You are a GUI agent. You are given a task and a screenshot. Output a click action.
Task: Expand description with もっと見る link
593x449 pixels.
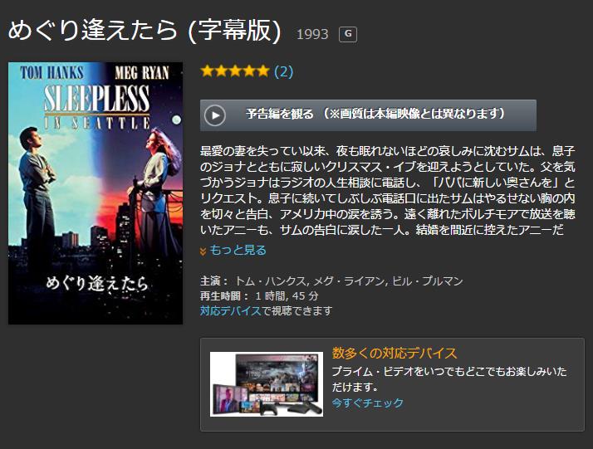[238, 250]
